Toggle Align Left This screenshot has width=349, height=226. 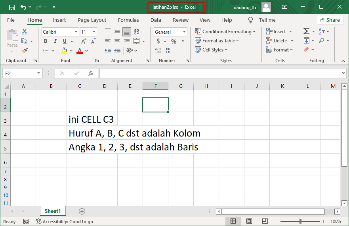click(x=108, y=41)
